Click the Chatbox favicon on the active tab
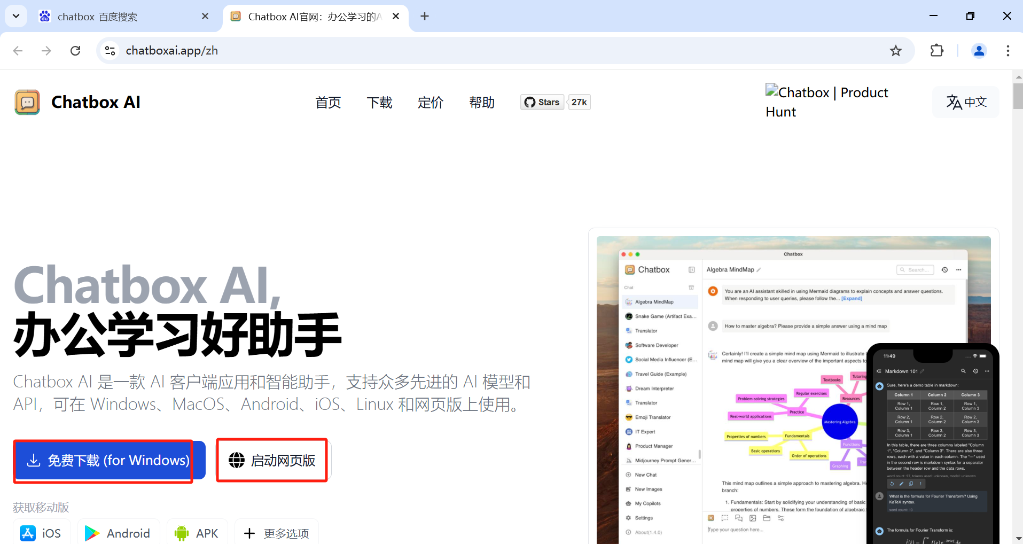This screenshot has height=544, width=1023. tap(236, 17)
